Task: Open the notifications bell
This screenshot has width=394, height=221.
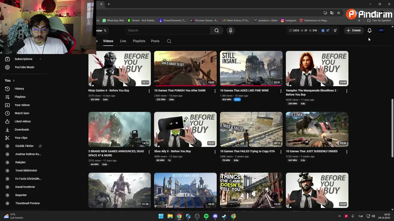Action: click(x=369, y=30)
